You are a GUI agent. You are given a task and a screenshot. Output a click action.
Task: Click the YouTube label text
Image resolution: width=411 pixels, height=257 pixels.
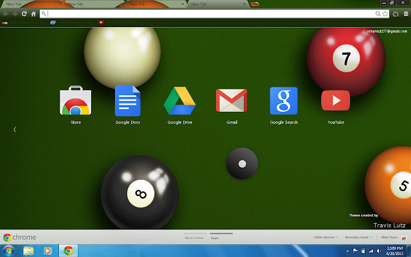click(336, 122)
